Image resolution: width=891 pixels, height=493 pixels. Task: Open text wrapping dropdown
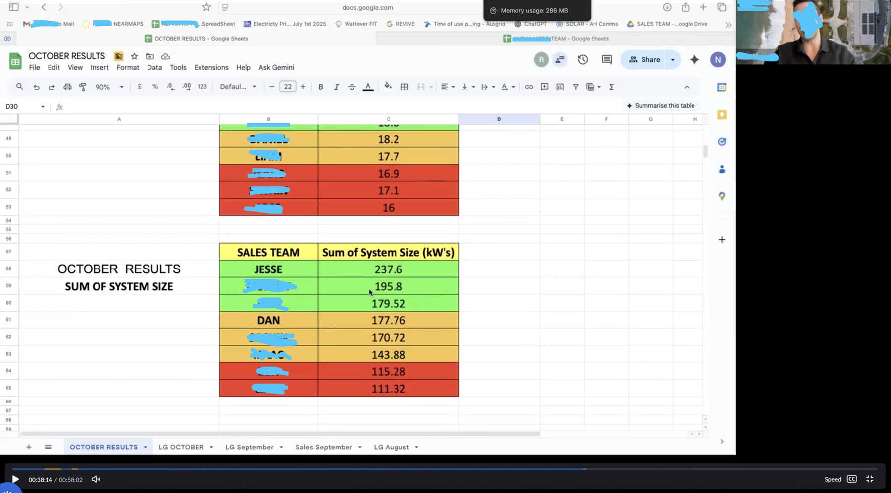tap(488, 87)
